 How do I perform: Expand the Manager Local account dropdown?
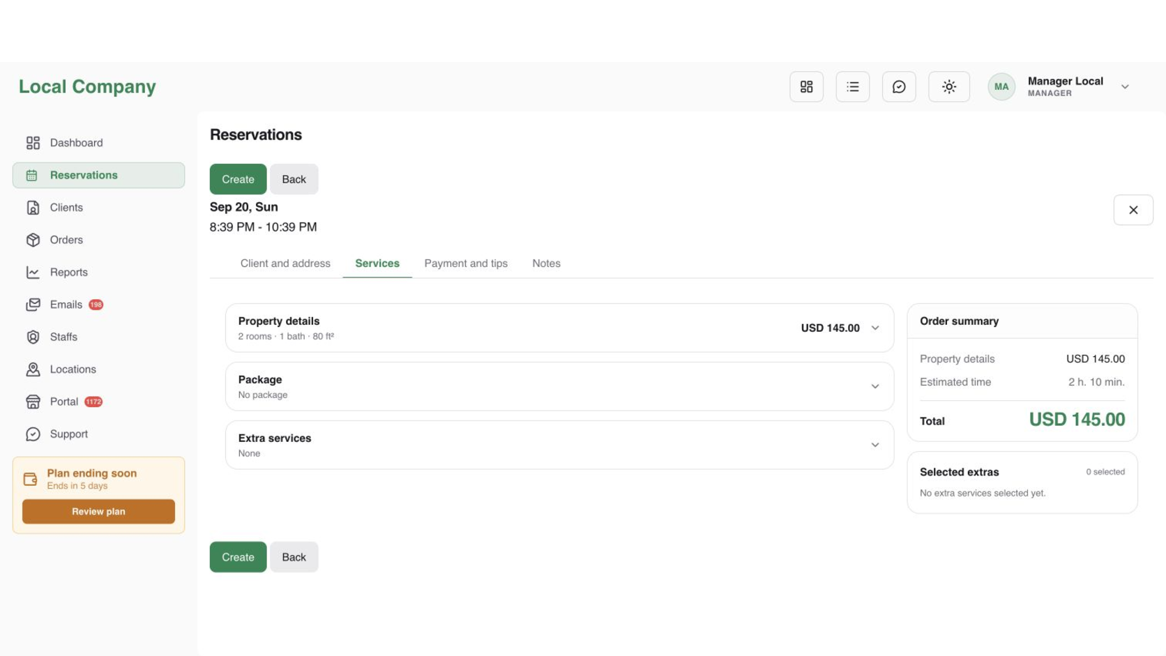point(1124,86)
